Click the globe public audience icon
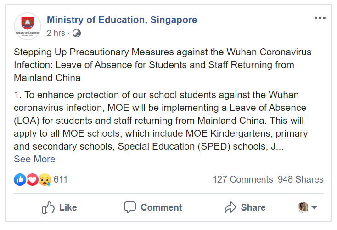This screenshot has height=230, width=337. 77,33
